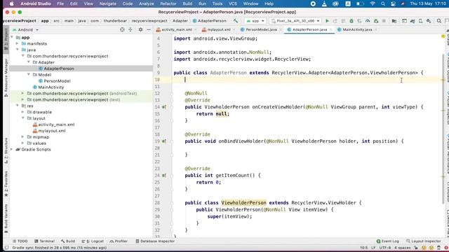This screenshot has width=449, height=252.
Task: Click Sync Project with Gradle Files icon
Action: [413, 21]
